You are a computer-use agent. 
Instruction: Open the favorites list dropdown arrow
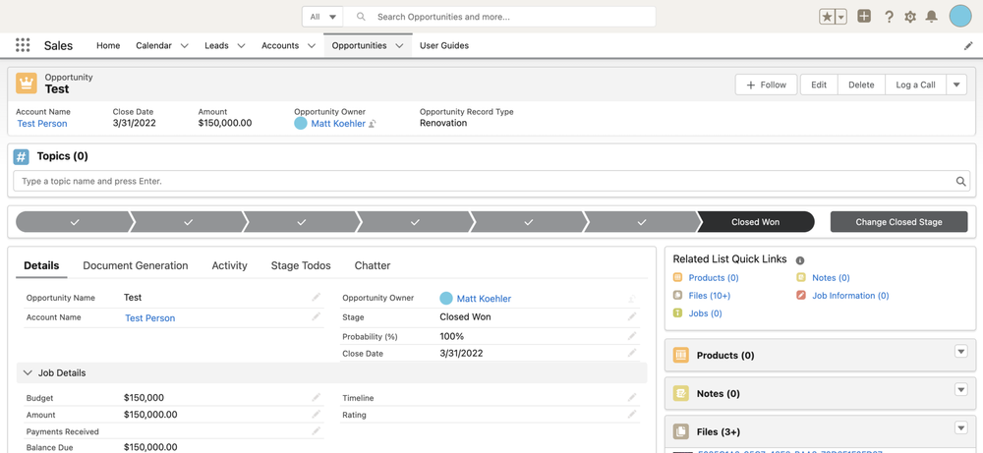pyautogui.click(x=841, y=17)
